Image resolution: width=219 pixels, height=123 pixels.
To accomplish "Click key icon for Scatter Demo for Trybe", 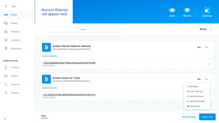I will (199, 79).
